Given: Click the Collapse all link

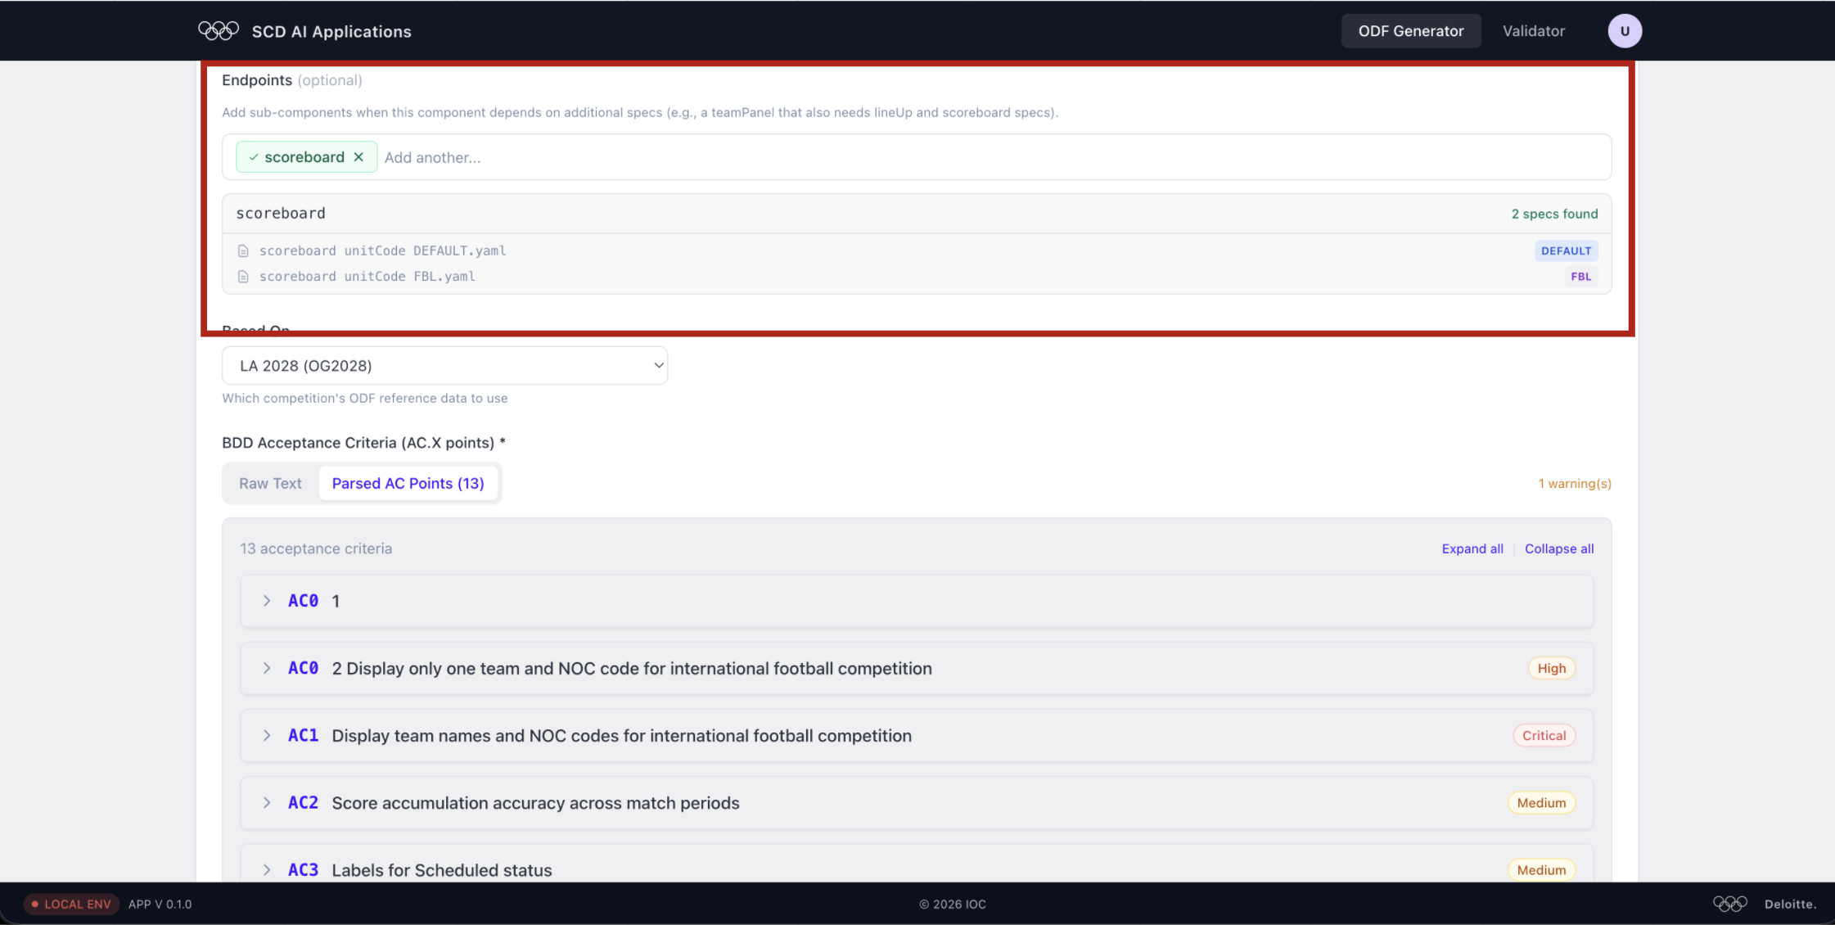Looking at the screenshot, I should coord(1559,549).
